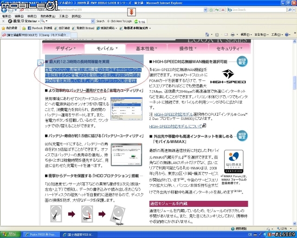
Task: Click the Live Search magnifier button
Action: pos(290,10)
